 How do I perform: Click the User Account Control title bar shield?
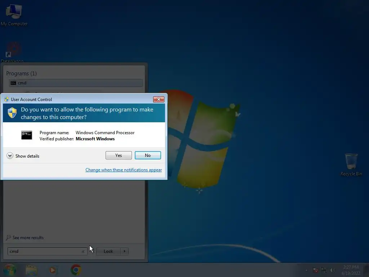[6, 100]
